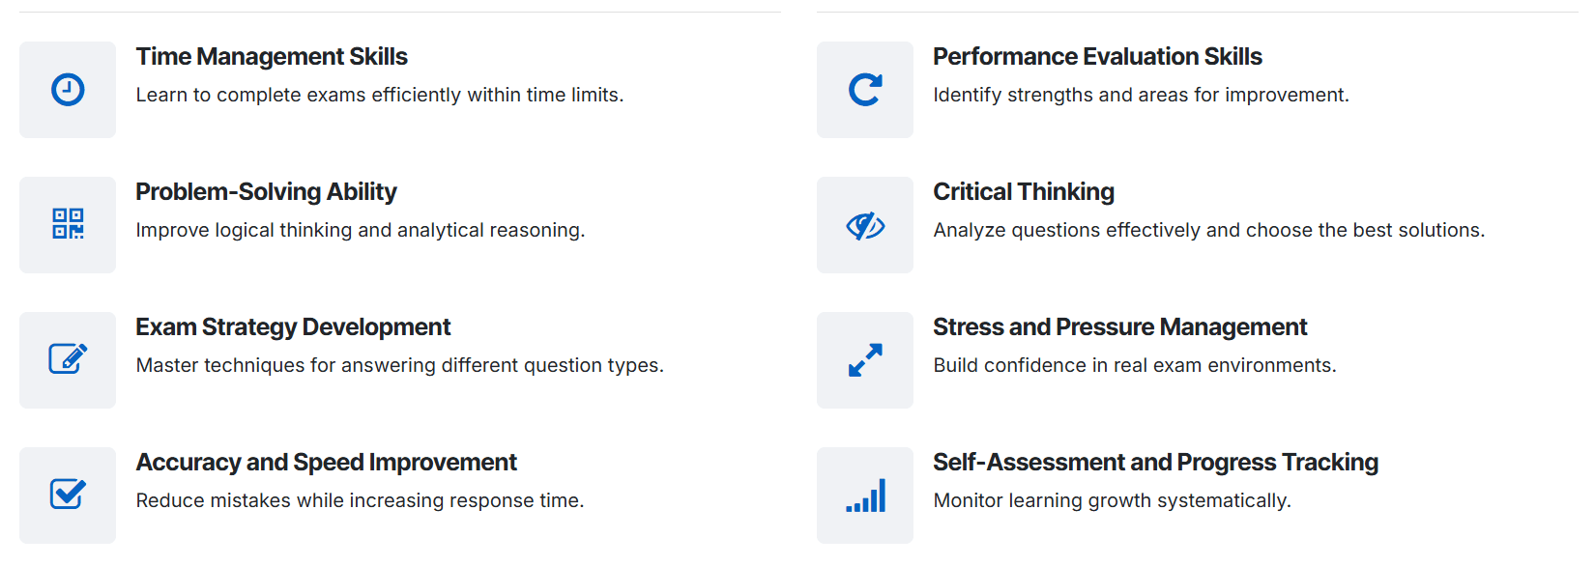Click the Self-Assessment and Progress Tracking heading
Viewport: 1595px width, 566px height.
click(1155, 463)
